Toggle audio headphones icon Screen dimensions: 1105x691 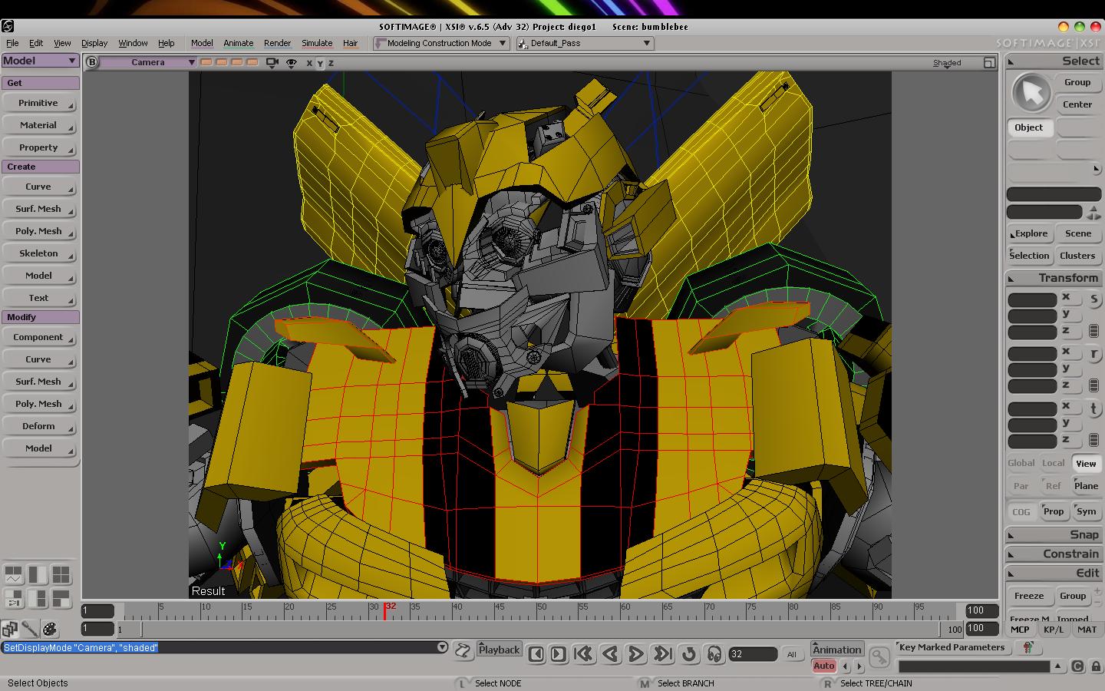click(714, 654)
